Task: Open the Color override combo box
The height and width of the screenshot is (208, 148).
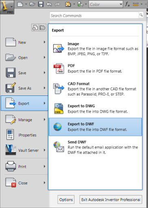Action: pos(106,4)
